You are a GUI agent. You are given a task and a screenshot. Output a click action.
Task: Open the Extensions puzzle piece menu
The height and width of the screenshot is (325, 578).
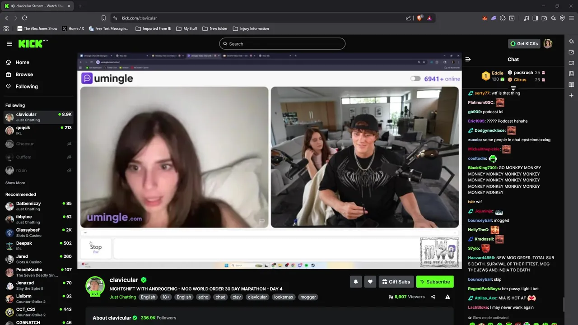click(503, 18)
